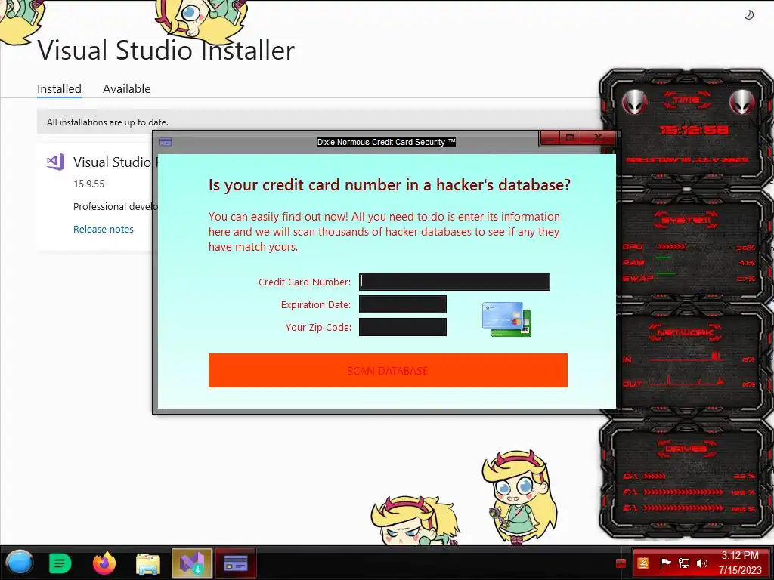
Task: Open the network tray icon
Action: coord(683,563)
